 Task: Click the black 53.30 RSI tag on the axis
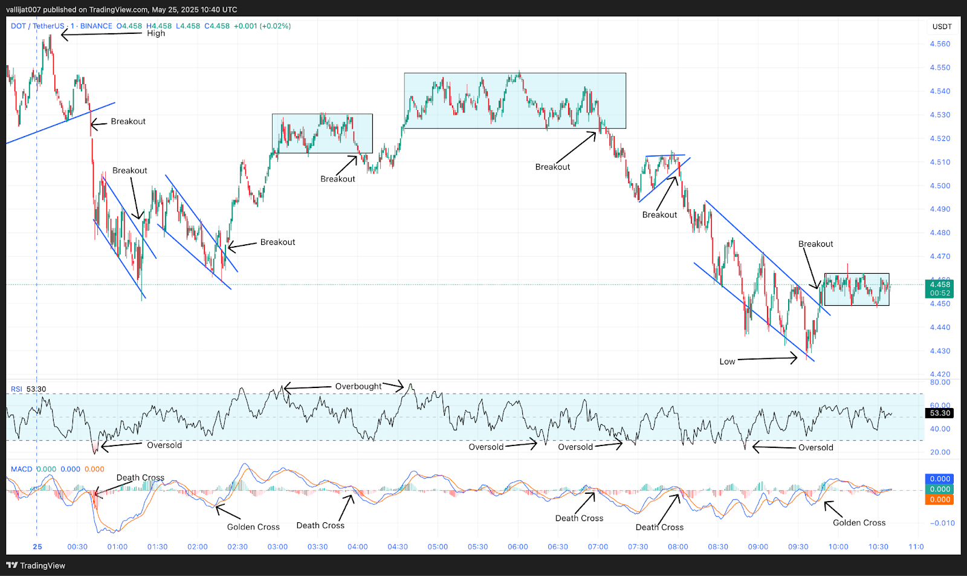(x=940, y=413)
